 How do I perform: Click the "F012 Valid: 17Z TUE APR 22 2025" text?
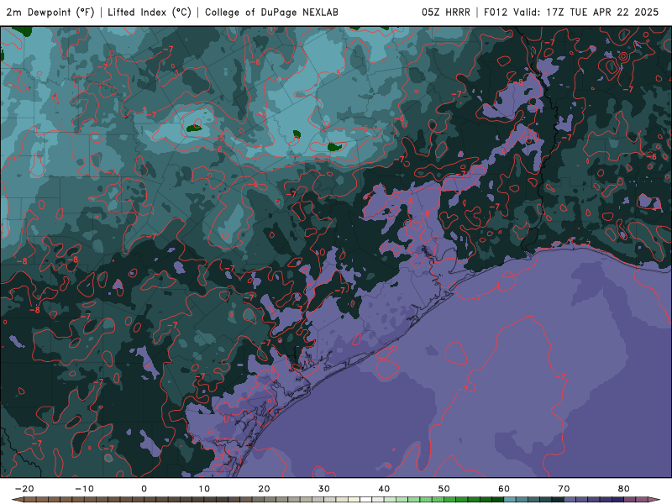point(571,13)
